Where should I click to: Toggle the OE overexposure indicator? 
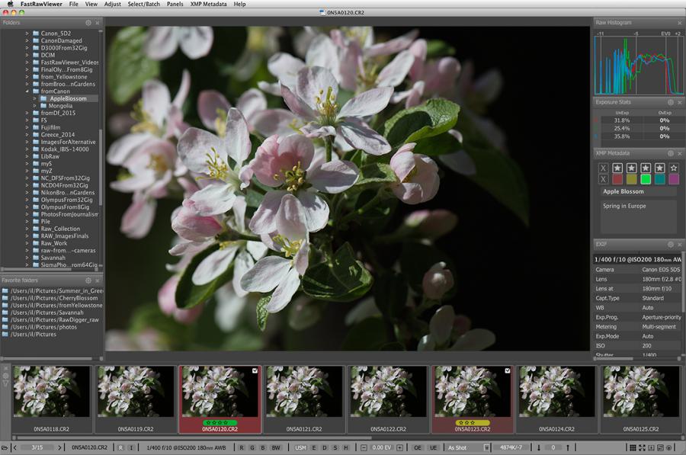click(418, 447)
